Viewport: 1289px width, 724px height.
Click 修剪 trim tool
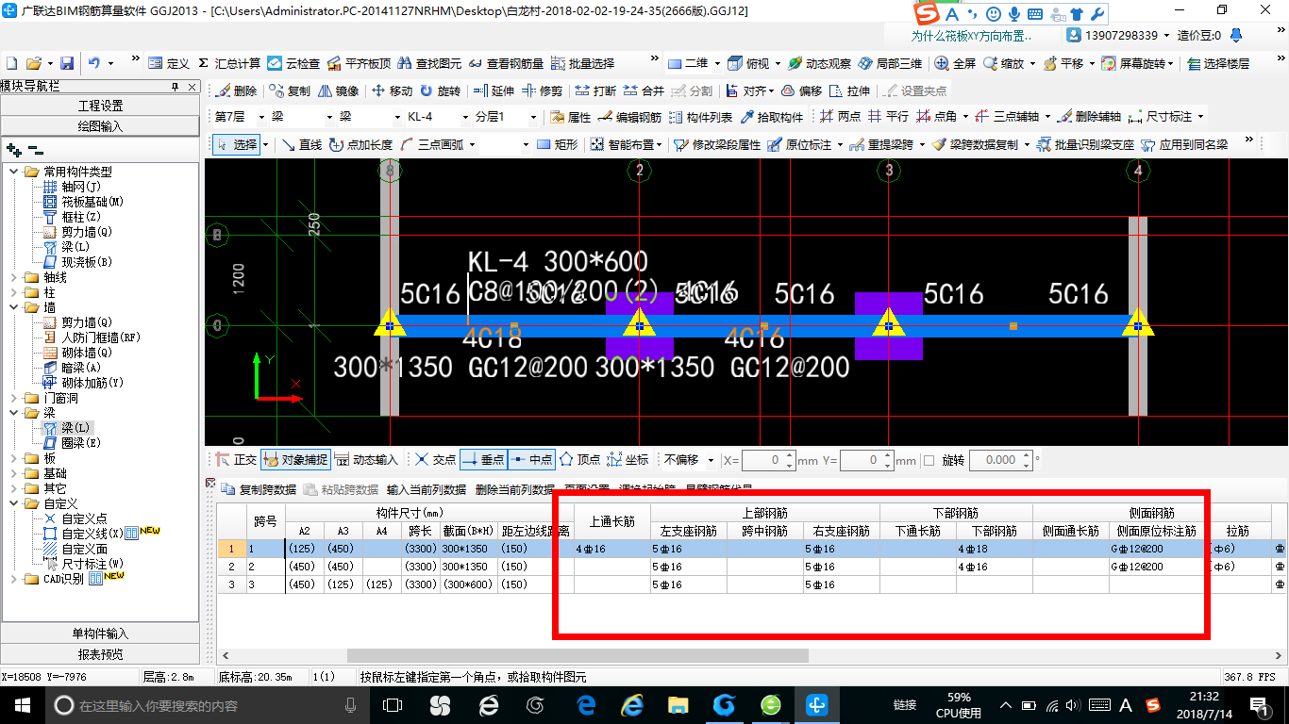543,90
